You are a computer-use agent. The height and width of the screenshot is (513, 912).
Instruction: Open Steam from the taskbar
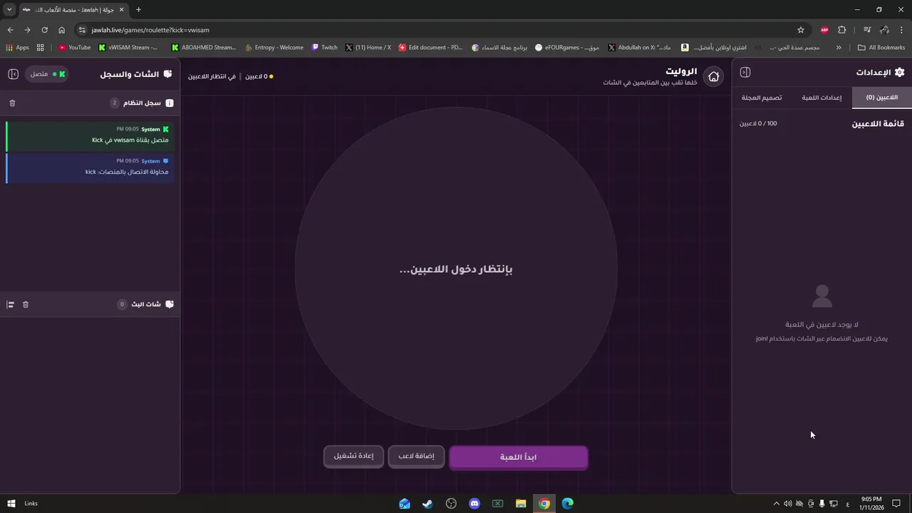pyautogui.click(x=427, y=504)
